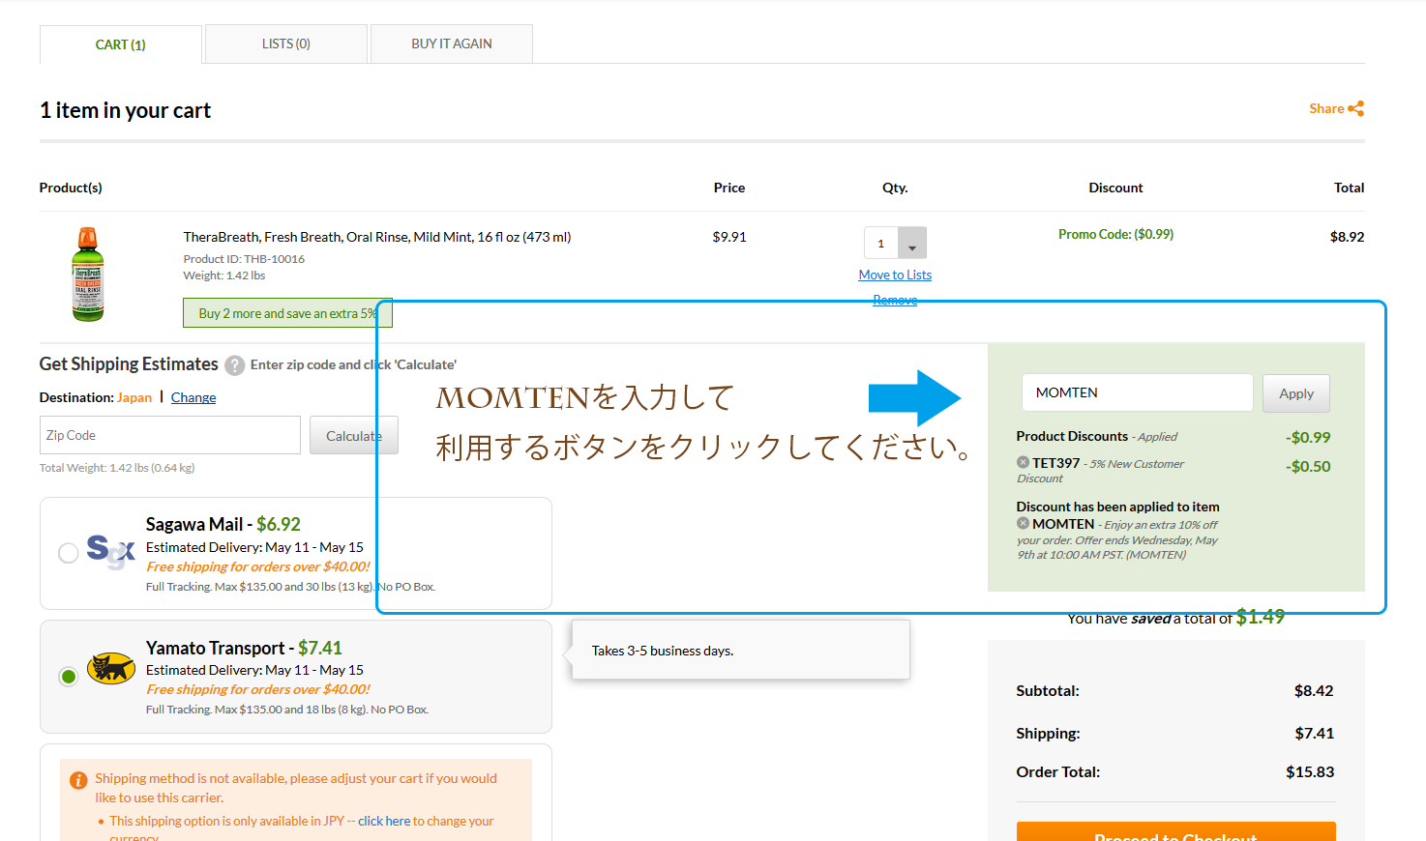Image resolution: width=1426 pixels, height=841 pixels.
Task: Click Sagawa 'Free shipping for orders over $40.00!' text
Action: (258, 566)
